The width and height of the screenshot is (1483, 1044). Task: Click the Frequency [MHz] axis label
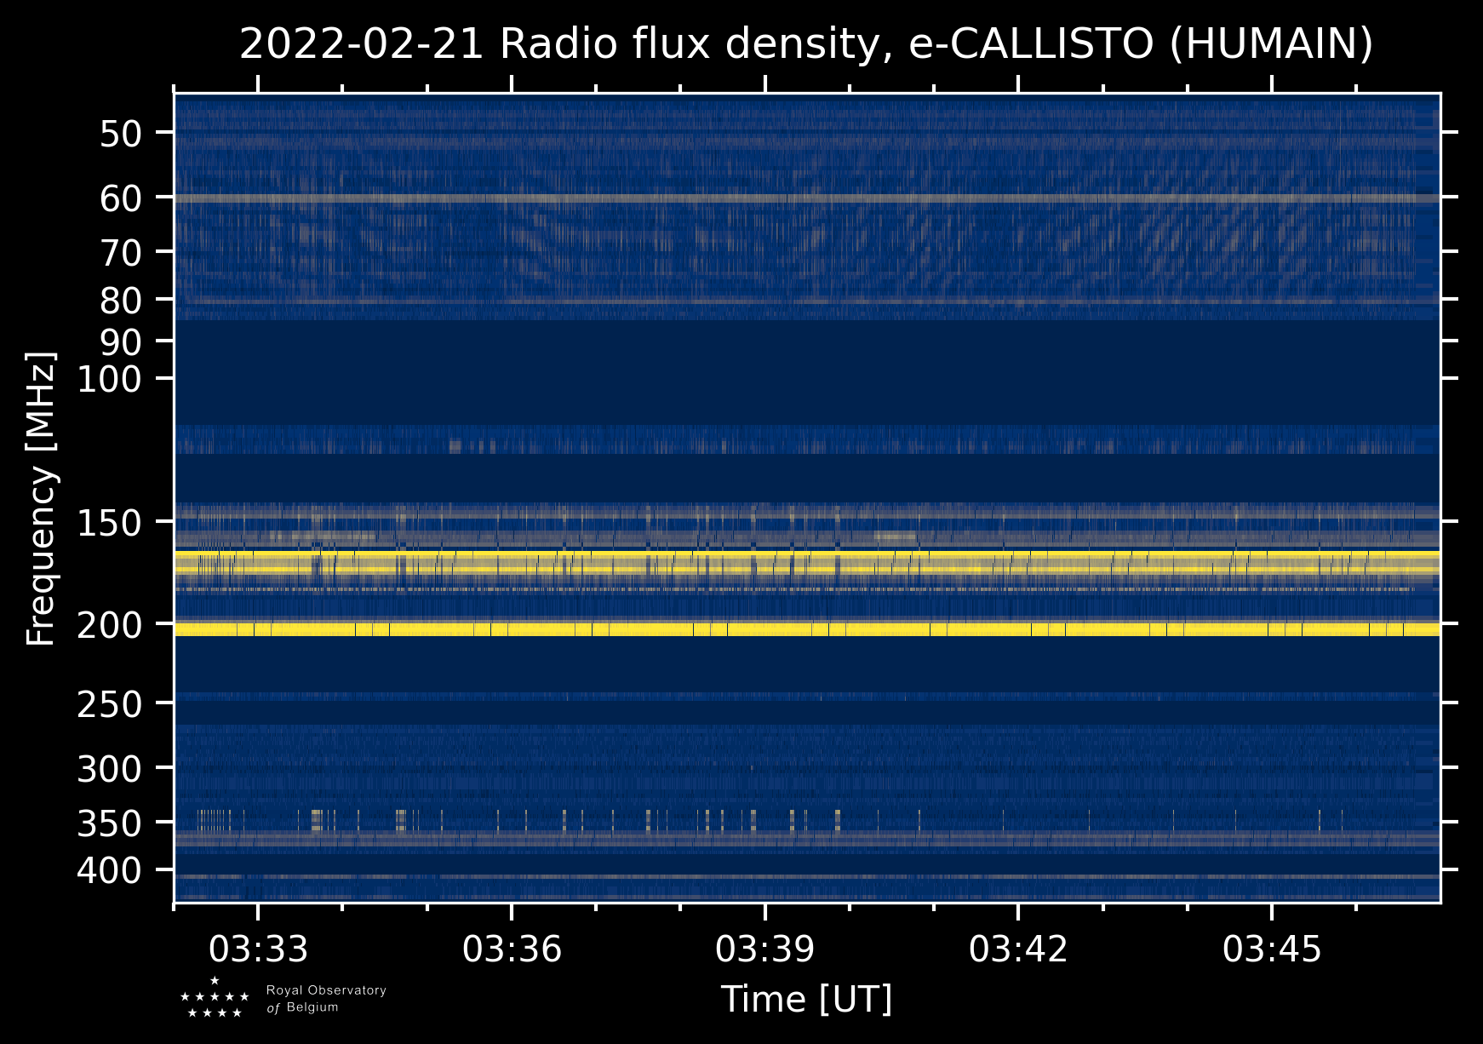tap(41, 499)
